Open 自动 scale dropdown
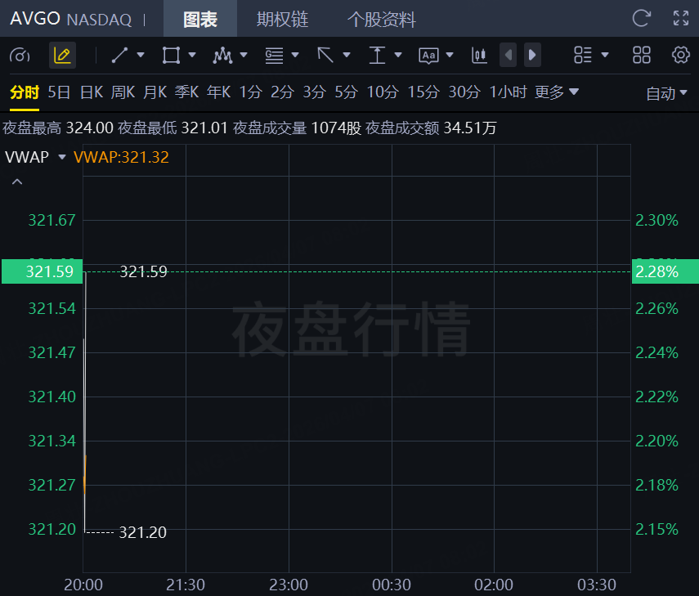The height and width of the screenshot is (596, 699). coord(666,93)
